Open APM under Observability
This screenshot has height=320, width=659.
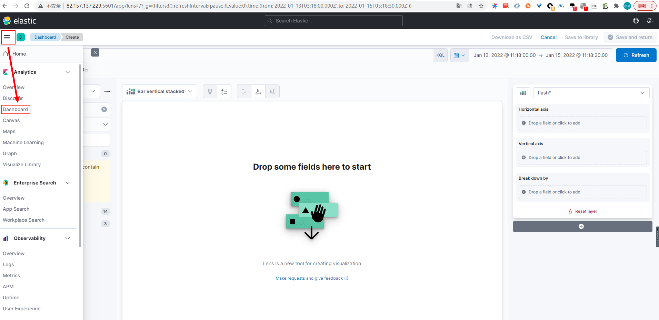(x=8, y=287)
